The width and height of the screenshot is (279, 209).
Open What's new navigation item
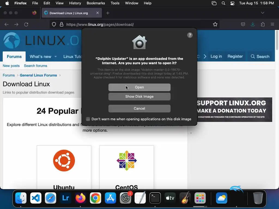click(x=40, y=57)
